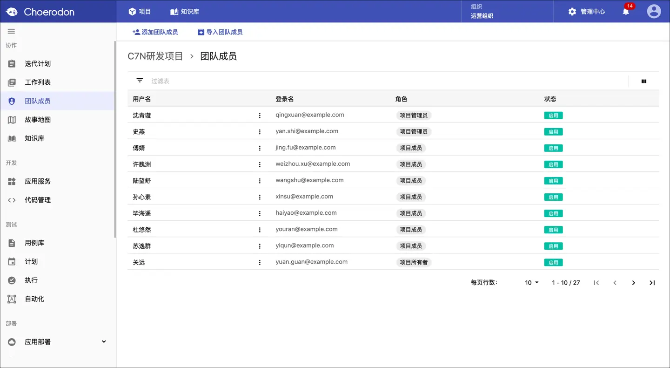Open more actions menu for 许魏洲
This screenshot has height=368, width=670.
(x=260, y=164)
